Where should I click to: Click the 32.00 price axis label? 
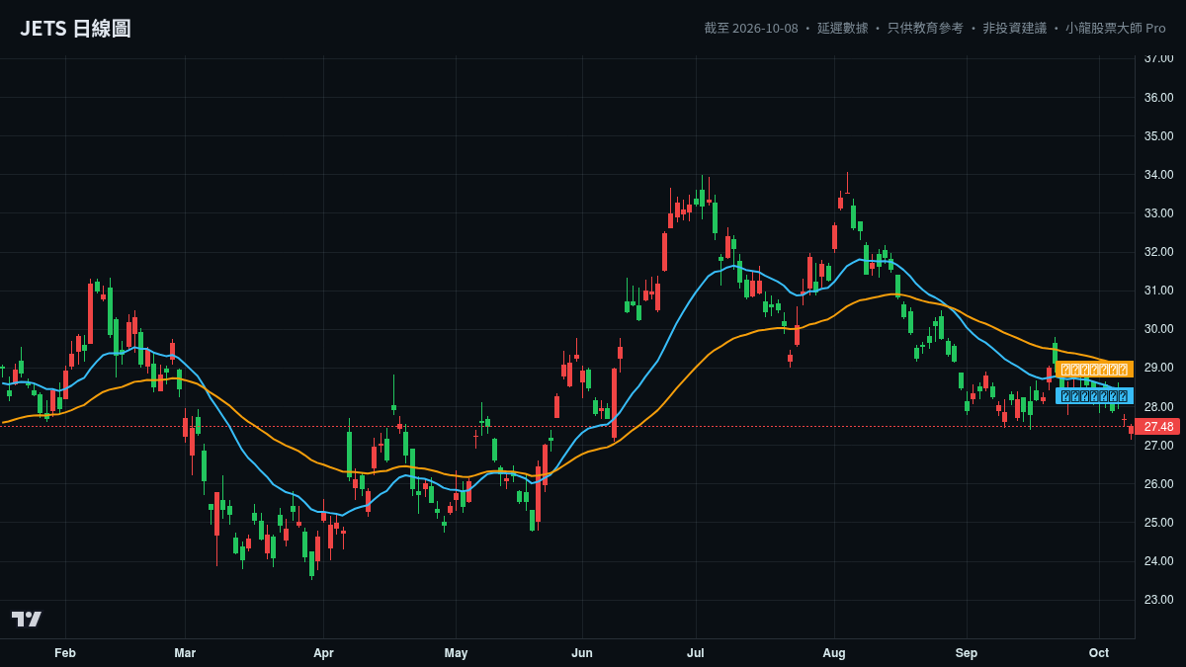(x=1158, y=252)
